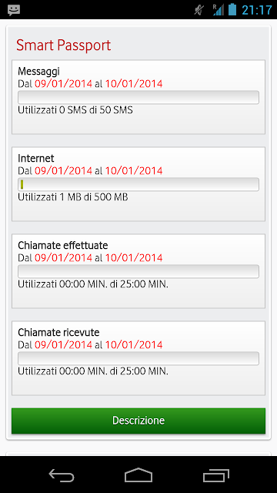This screenshot has height=493, width=277.
Task: Select the Messaggi usage card heading
Action: pyautogui.click(x=38, y=72)
